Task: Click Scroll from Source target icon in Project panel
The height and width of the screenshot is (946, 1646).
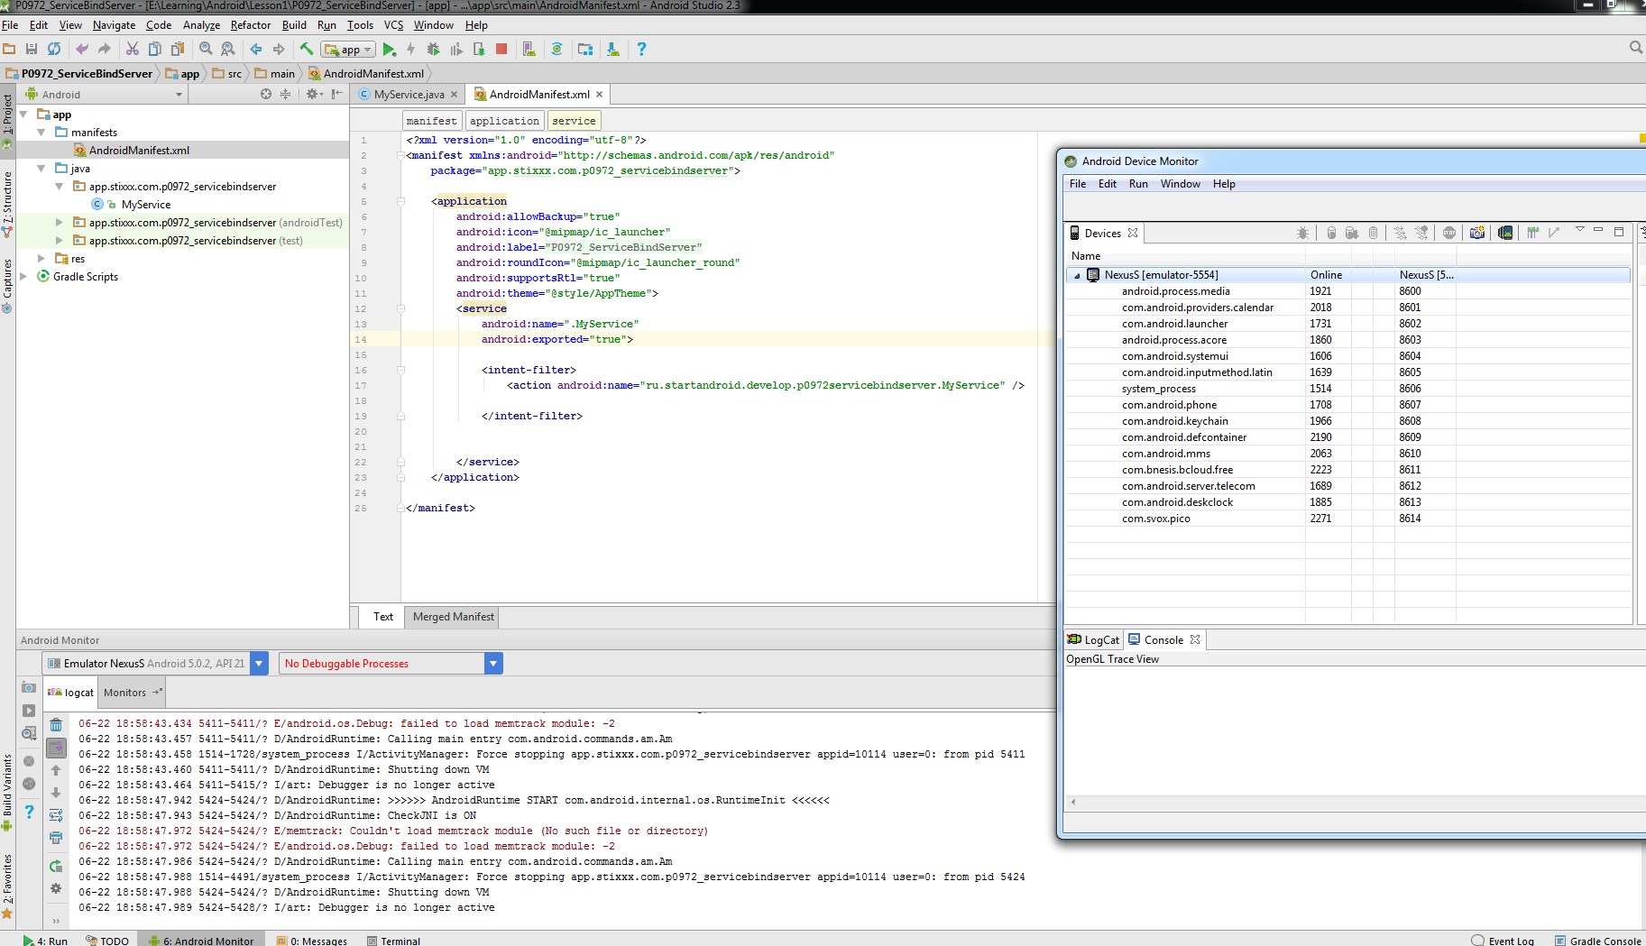Action: [x=265, y=94]
